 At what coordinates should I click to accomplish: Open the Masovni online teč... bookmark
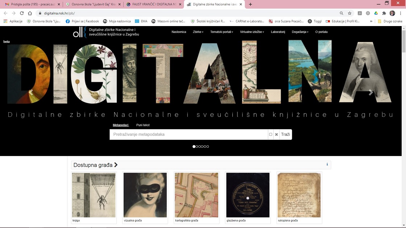[x=168, y=21]
